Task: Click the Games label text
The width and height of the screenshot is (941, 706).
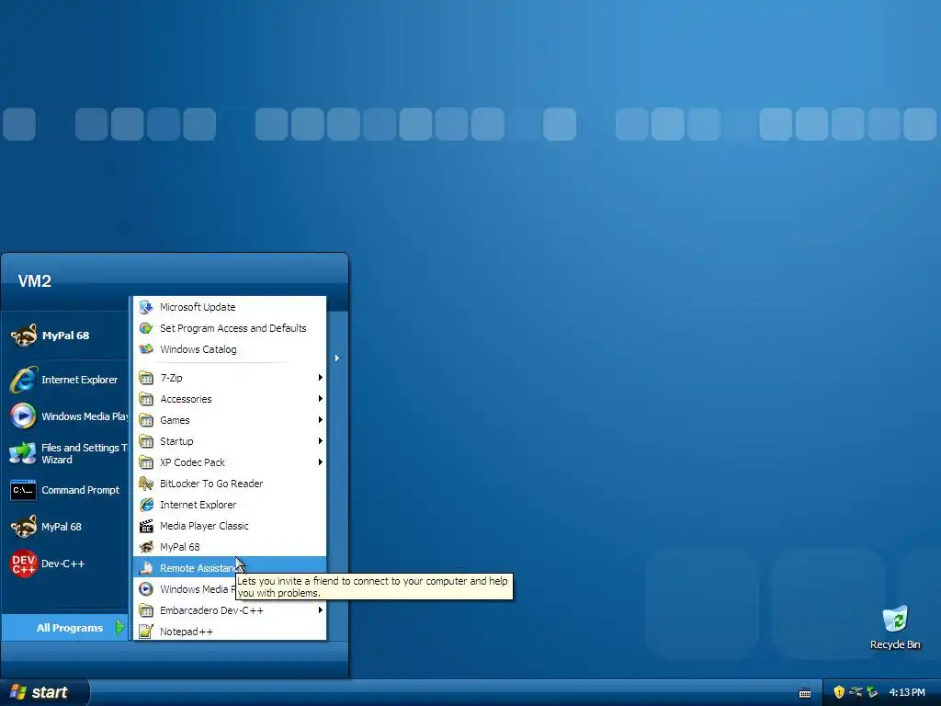Action: (x=175, y=419)
